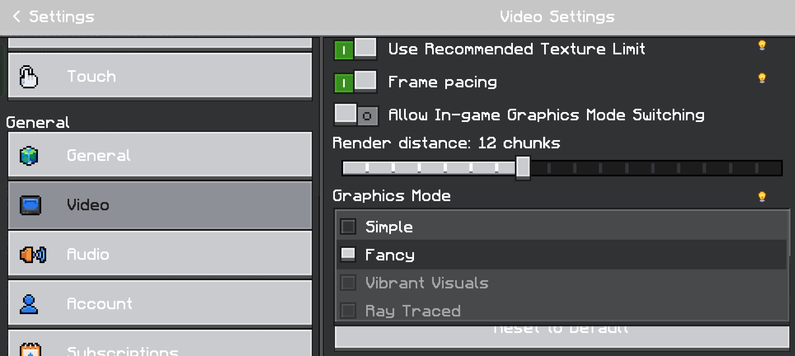Switch to the Account settings tab
The width and height of the screenshot is (795, 356).
coord(160,304)
